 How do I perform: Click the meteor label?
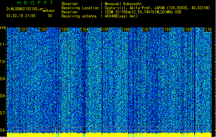pyautogui.click(x=49, y=11)
